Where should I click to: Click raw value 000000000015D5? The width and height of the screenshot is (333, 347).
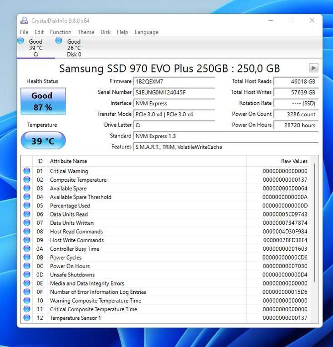[285, 292]
